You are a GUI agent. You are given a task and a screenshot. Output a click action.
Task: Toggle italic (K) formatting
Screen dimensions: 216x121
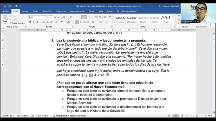click(x=34, y=22)
